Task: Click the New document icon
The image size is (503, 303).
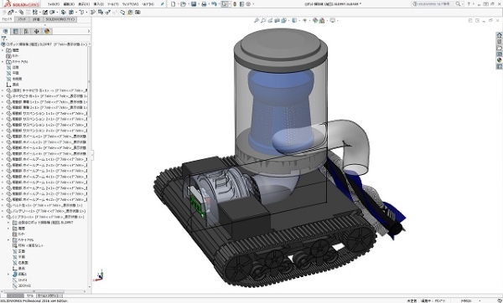Action: 174,4
